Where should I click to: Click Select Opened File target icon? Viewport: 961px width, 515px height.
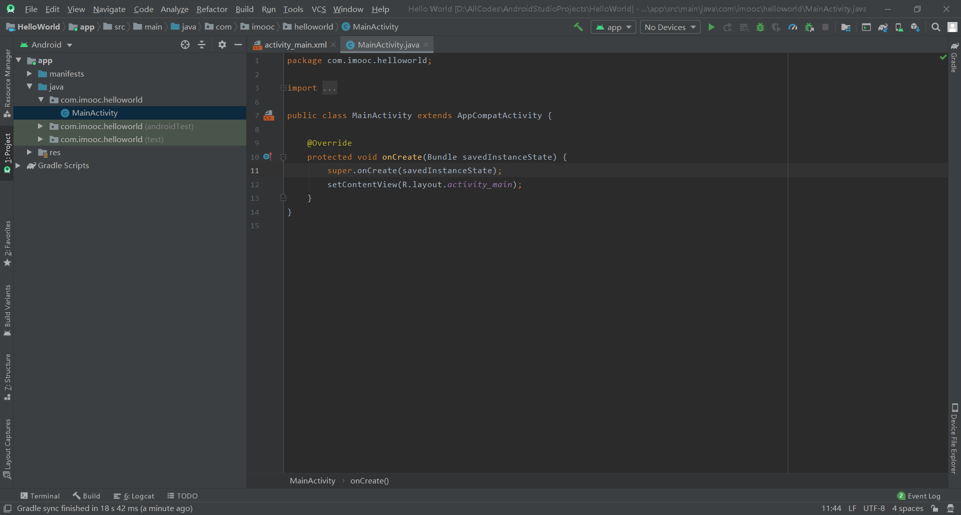click(185, 45)
